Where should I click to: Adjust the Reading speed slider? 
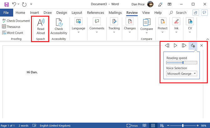coord(181,63)
